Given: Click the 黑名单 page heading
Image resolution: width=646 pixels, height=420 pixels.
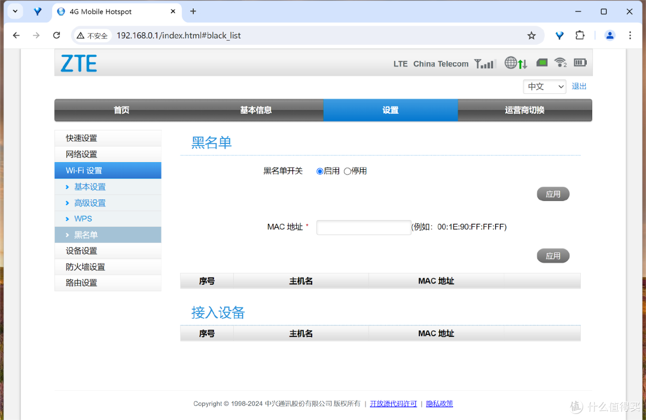Looking at the screenshot, I should 211,142.
